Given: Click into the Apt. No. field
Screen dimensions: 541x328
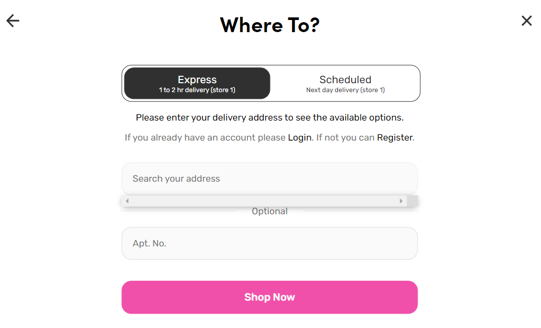Looking at the screenshot, I should 269,243.
